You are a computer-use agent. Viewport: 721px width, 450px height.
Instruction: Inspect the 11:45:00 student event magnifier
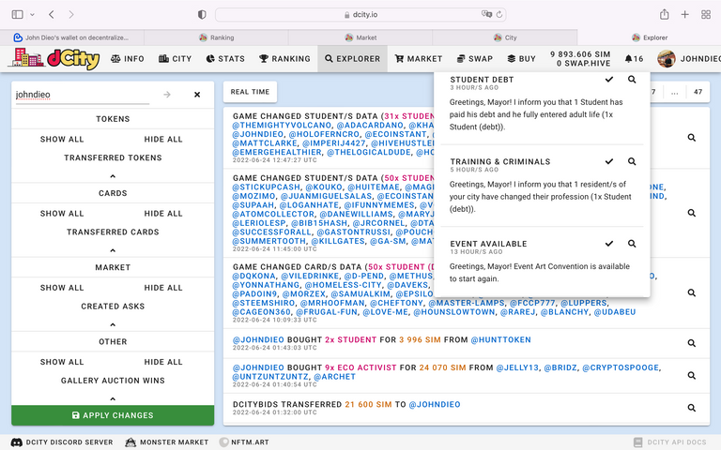(692, 213)
